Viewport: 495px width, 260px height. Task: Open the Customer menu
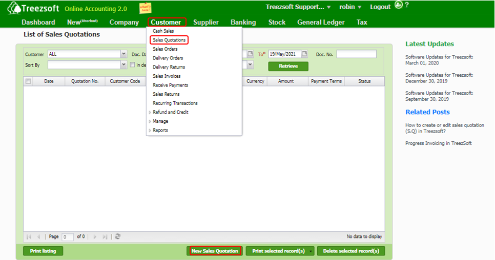(x=166, y=23)
